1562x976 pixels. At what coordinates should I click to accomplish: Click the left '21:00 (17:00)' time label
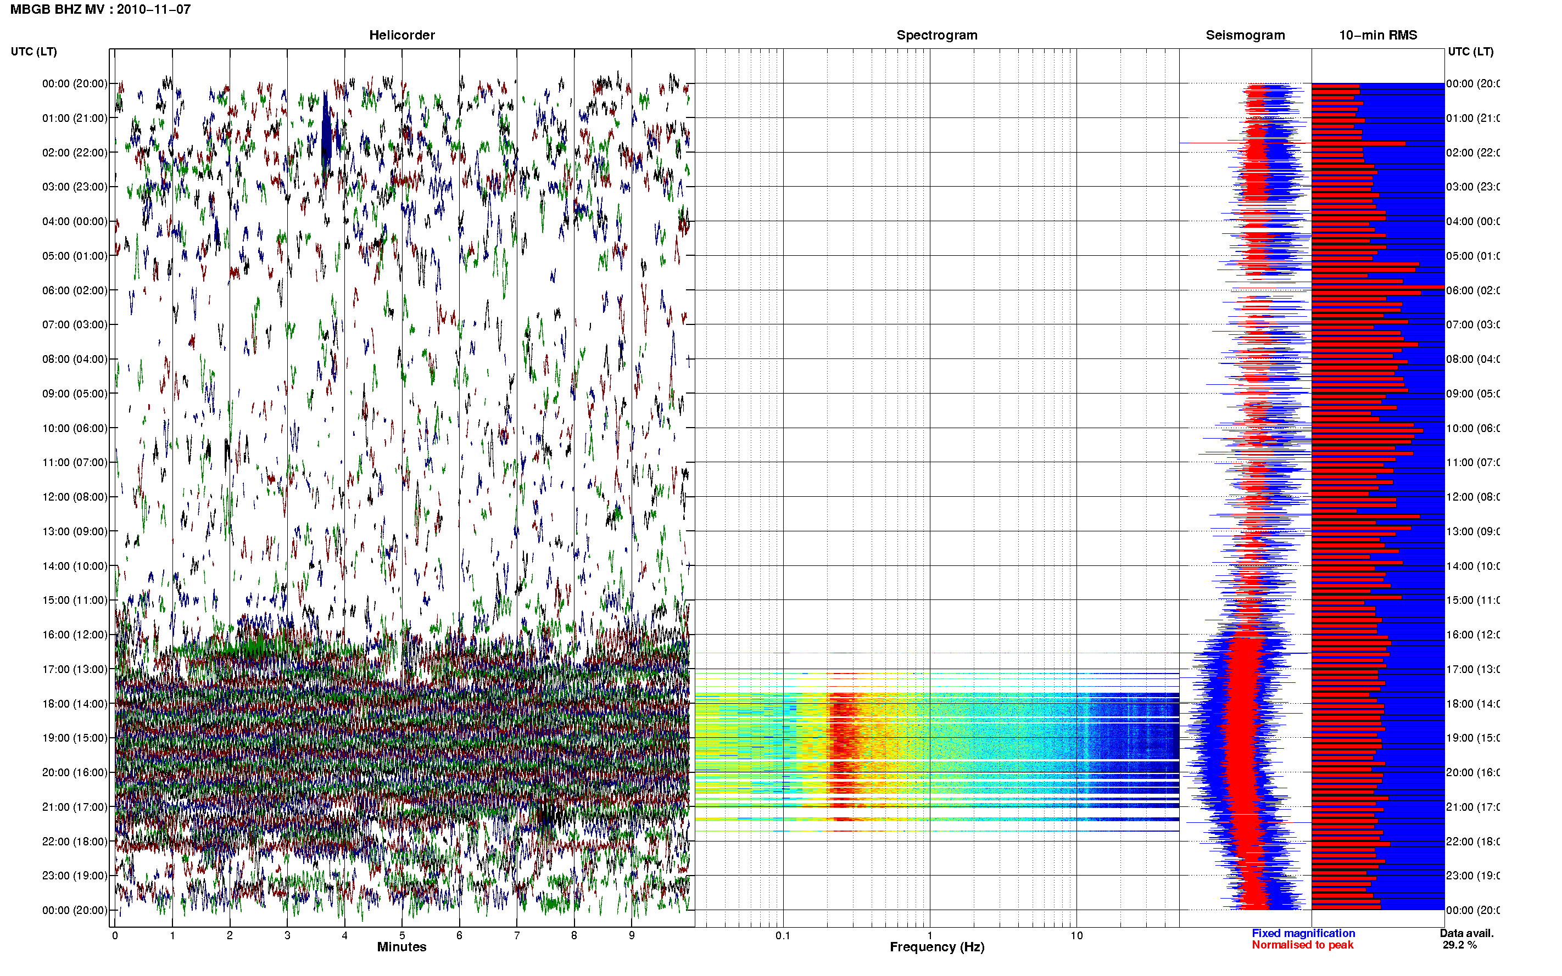click(x=75, y=807)
